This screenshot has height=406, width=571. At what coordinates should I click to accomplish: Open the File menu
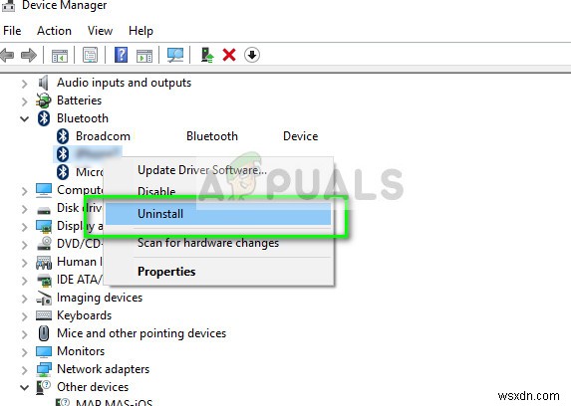point(12,31)
